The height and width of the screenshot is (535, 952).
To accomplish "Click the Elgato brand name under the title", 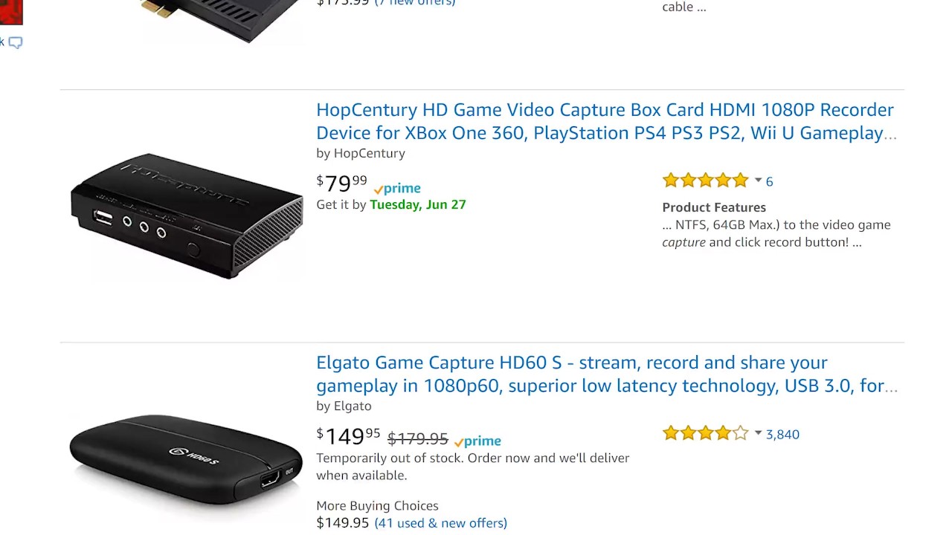I will [353, 406].
